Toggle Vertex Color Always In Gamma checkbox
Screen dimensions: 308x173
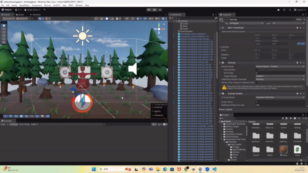pyautogui.click(x=257, y=83)
